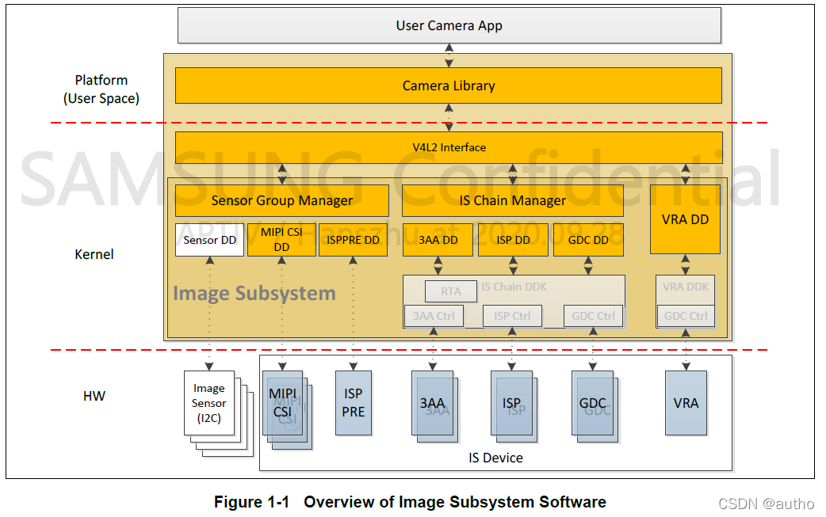The height and width of the screenshot is (517, 826).
Task: Select the ISP hardware block
Action: click(511, 403)
